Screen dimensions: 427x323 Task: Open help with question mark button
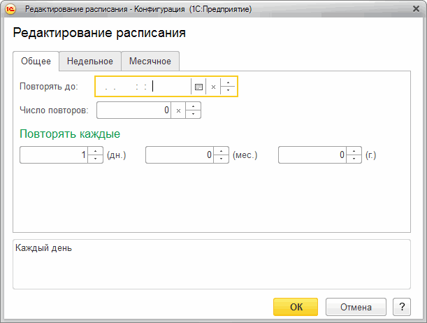tap(402, 307)
